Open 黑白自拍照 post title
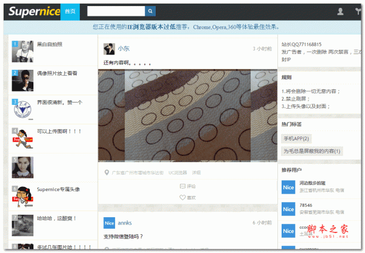 click(50, 44)
